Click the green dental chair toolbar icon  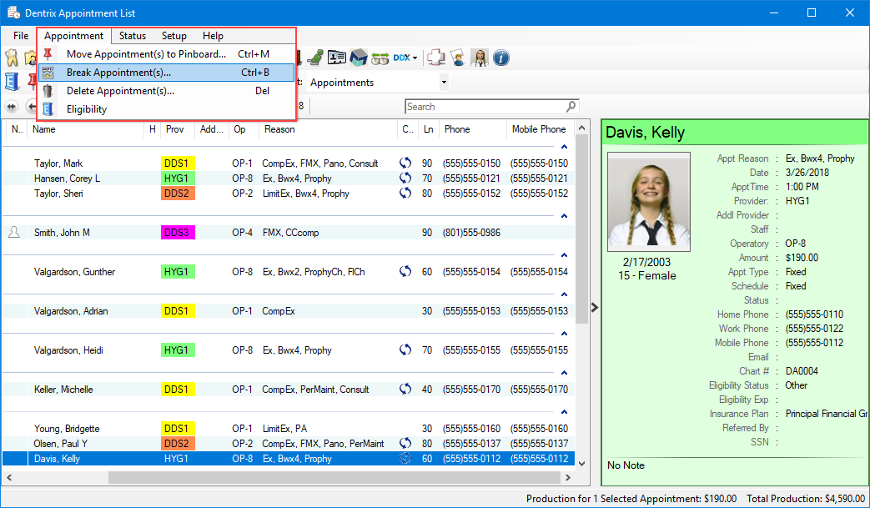(315, 58)
